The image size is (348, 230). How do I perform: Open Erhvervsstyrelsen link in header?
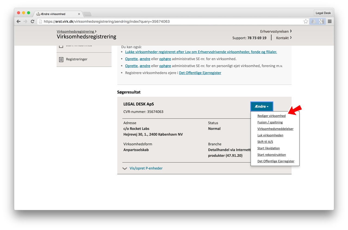click(274, 31)
